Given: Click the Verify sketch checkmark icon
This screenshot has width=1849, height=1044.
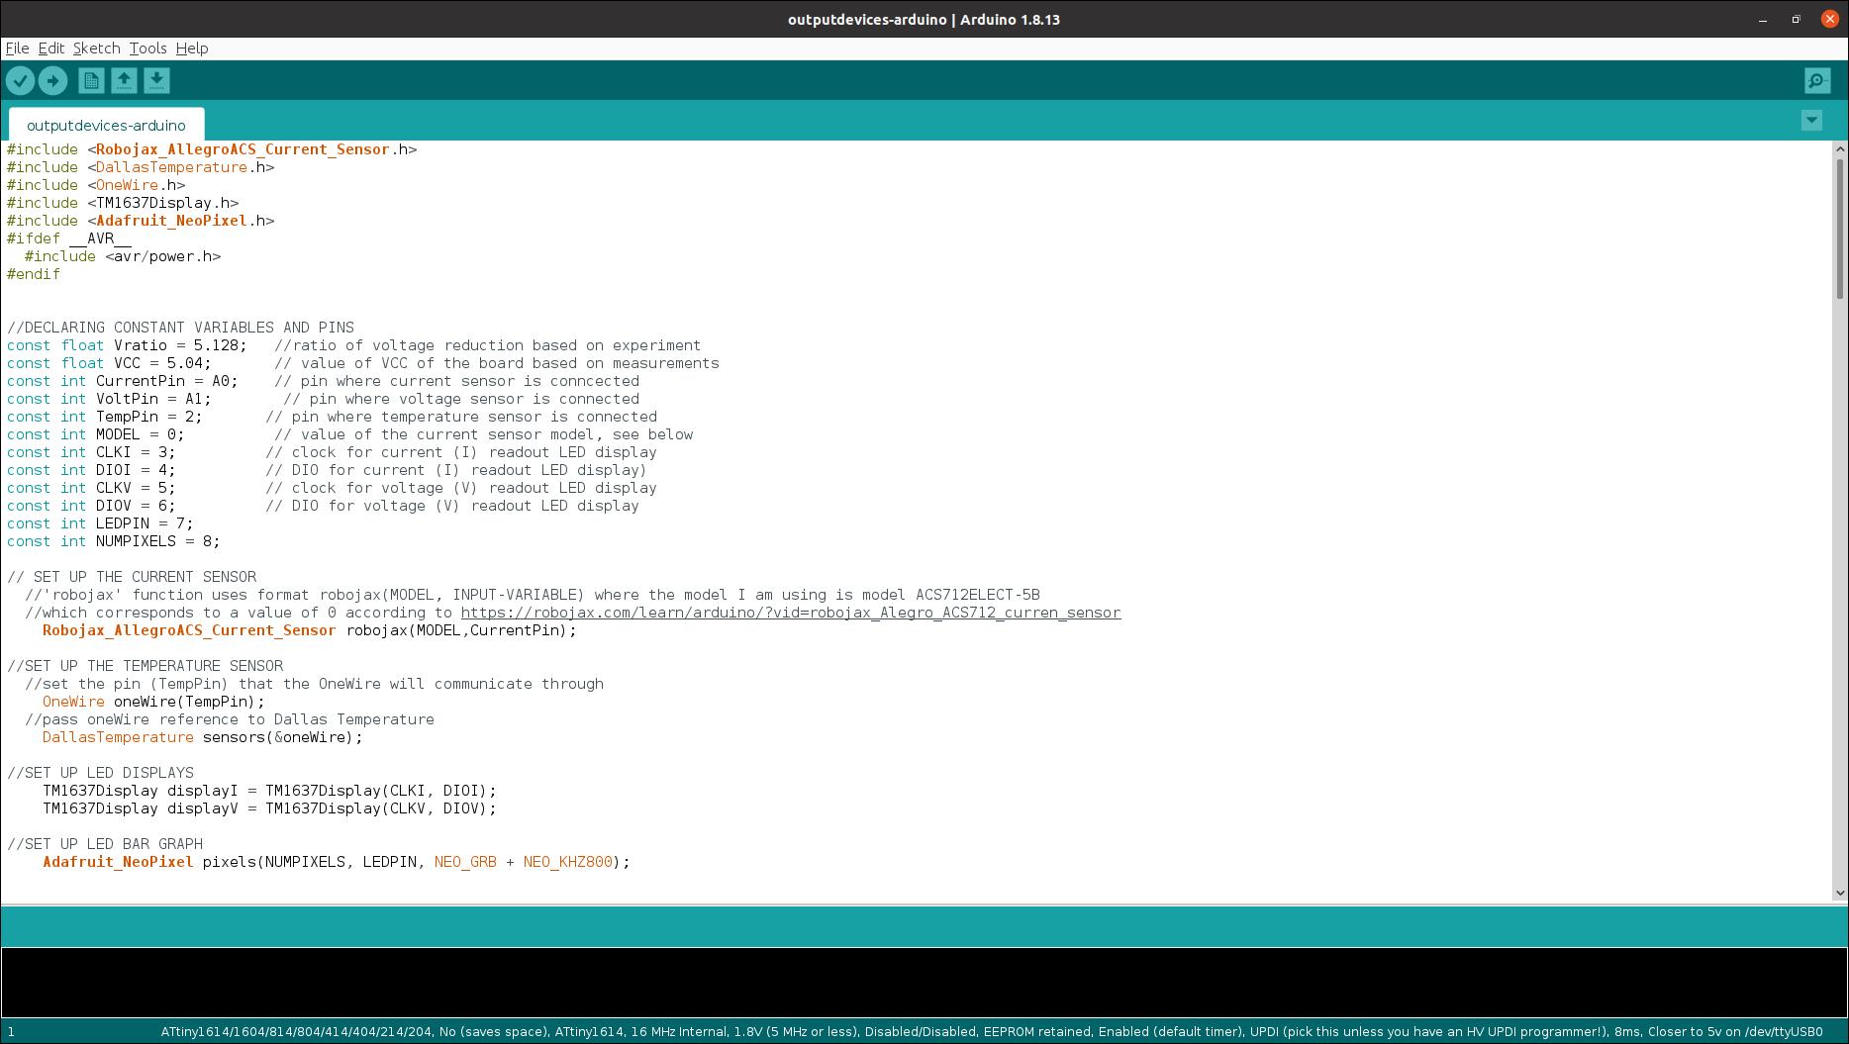Looking at the screenshot, I should coord(21,81).
